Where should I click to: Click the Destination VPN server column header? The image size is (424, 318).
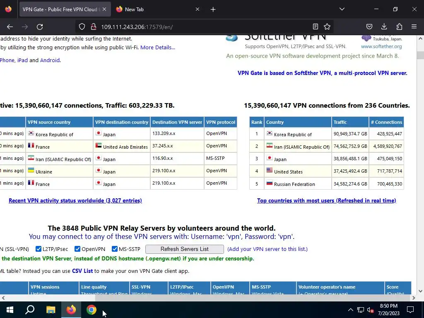177,122
